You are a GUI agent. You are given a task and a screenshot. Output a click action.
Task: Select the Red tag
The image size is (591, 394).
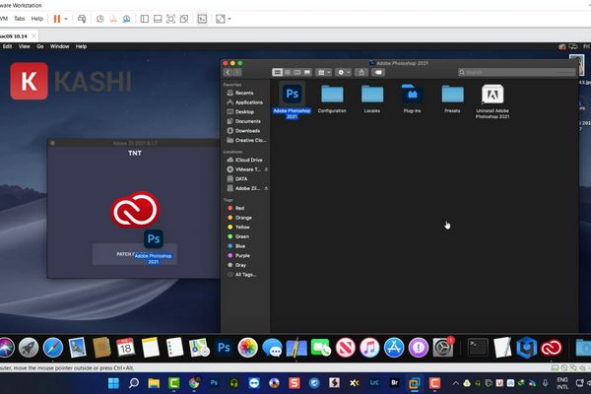coord(239,208)
